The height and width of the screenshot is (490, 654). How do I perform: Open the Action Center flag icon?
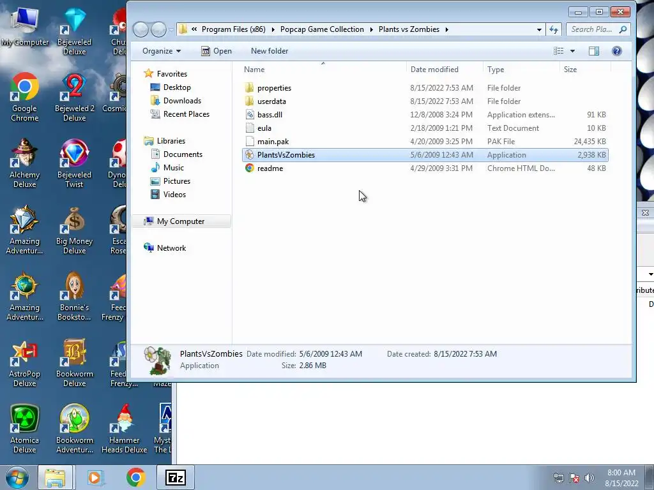[x=574, y=478]
